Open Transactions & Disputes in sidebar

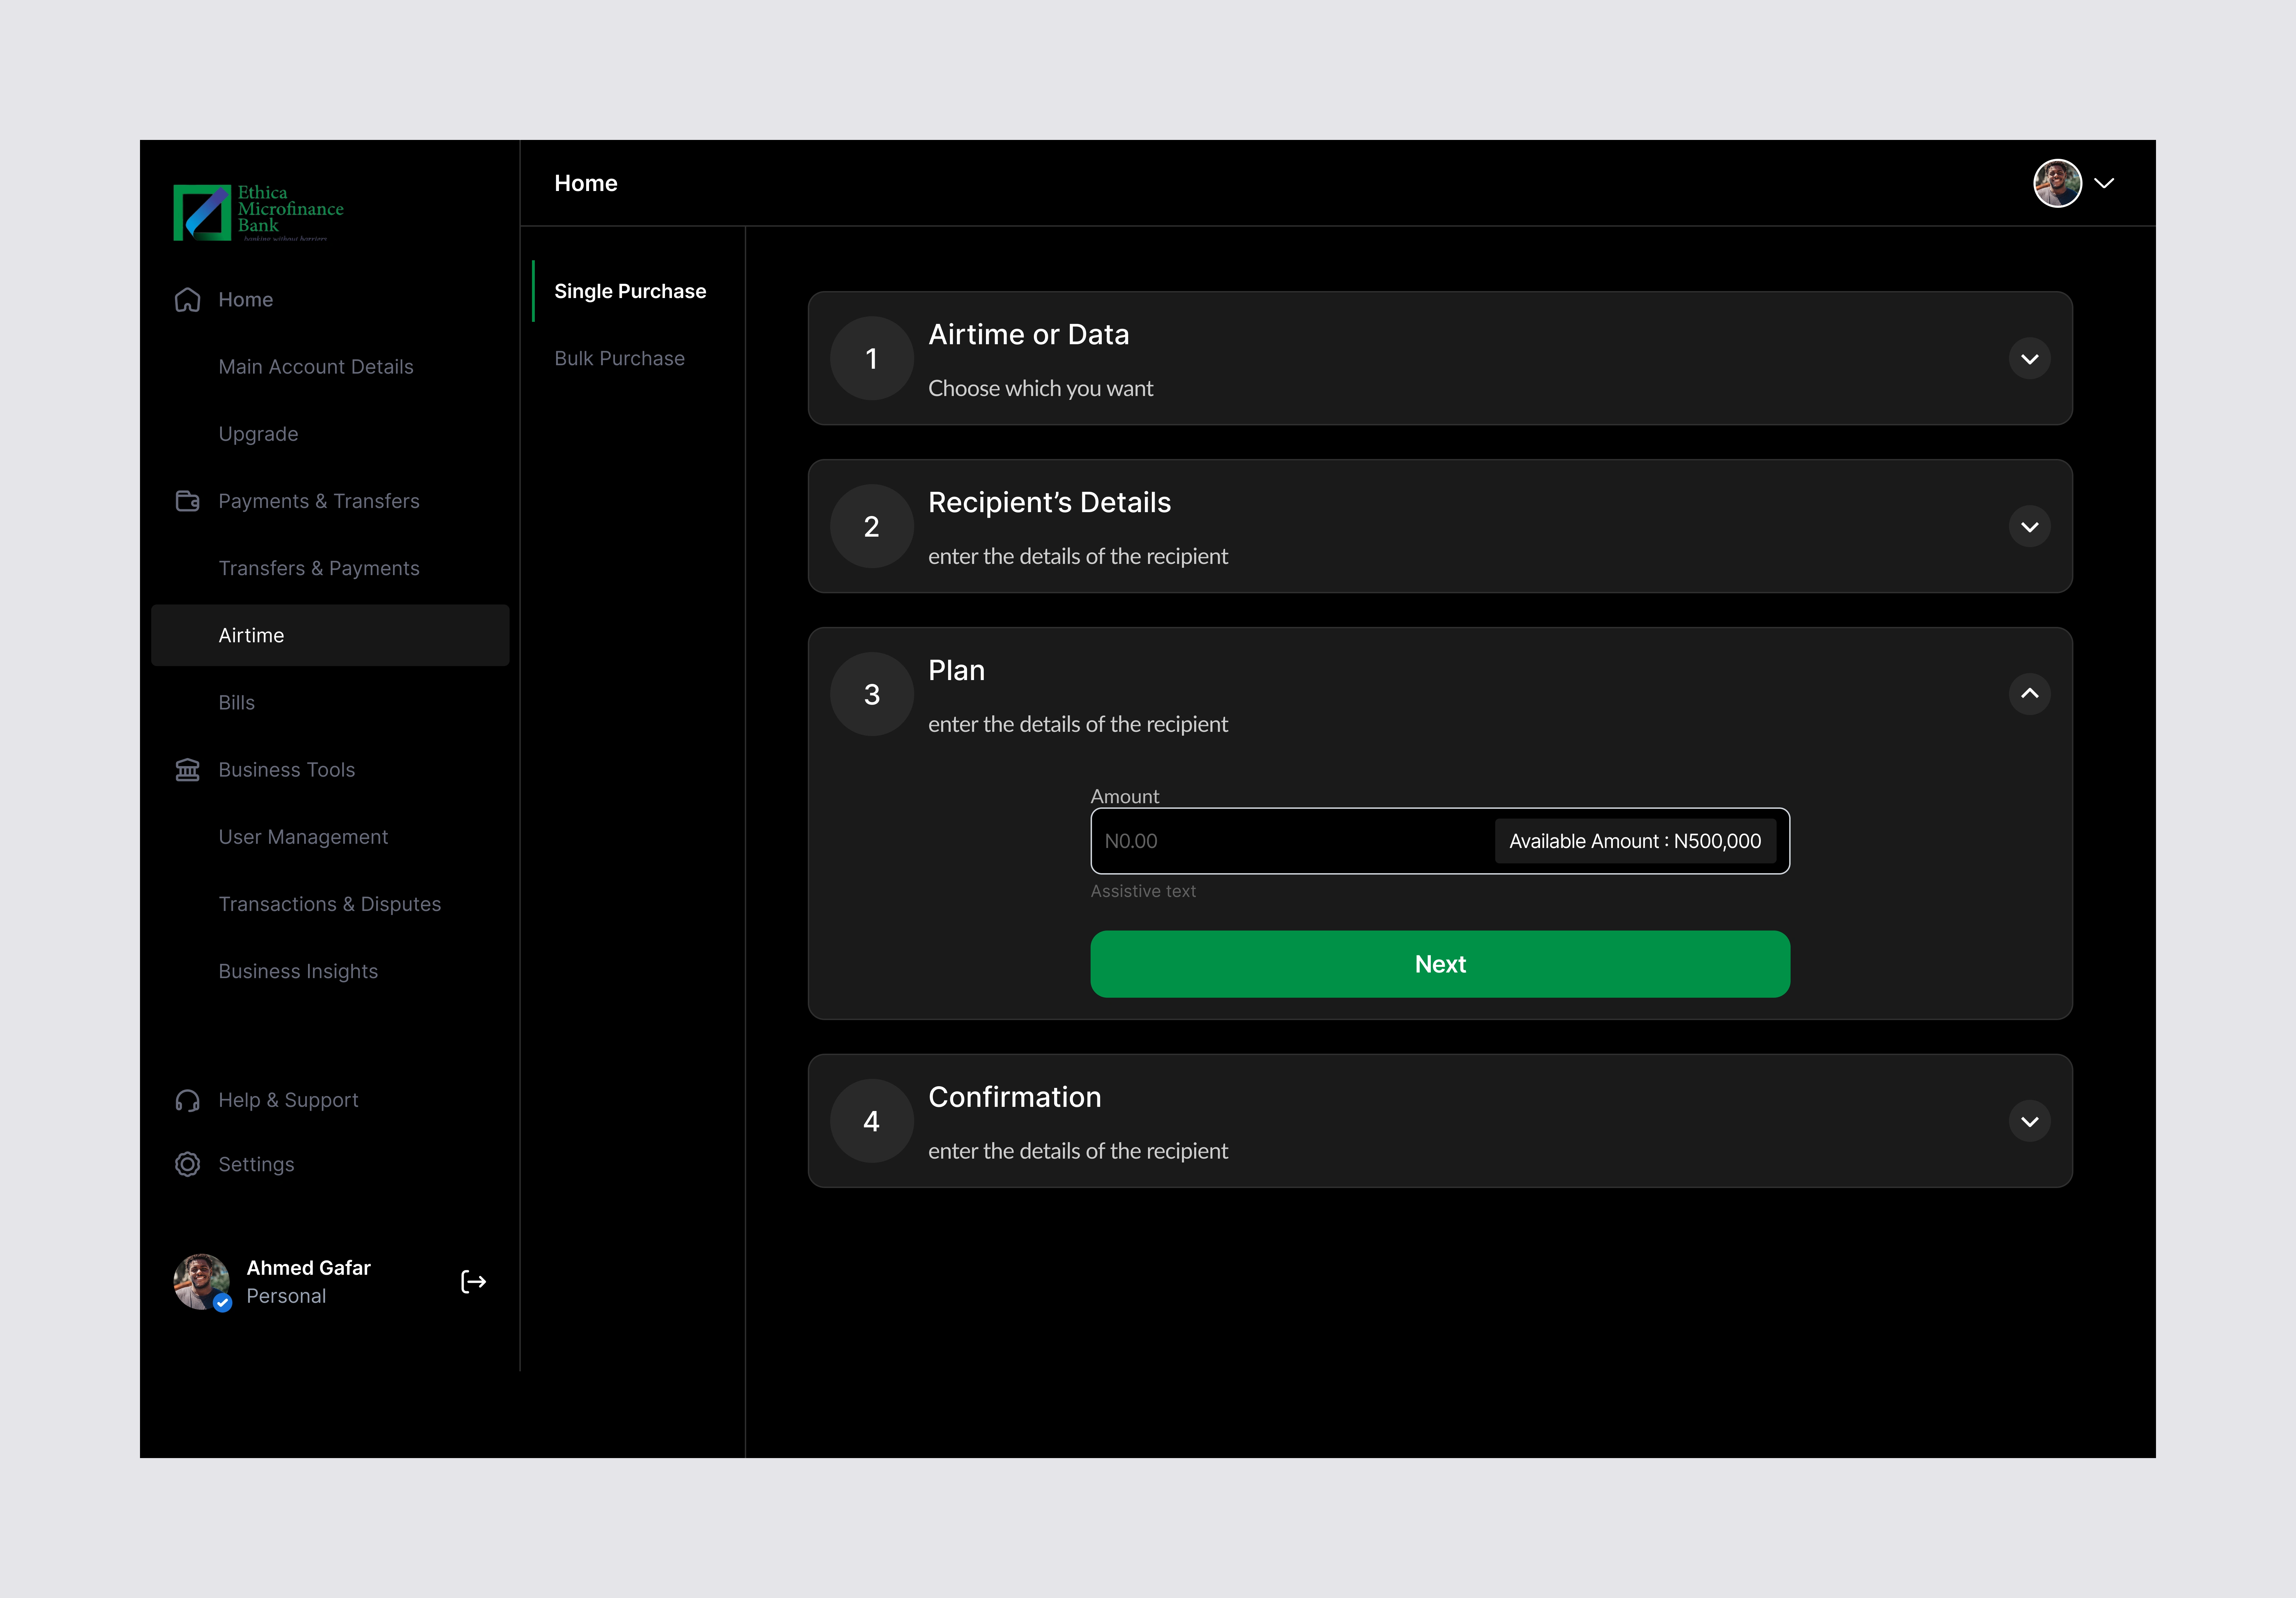pyautogui.click(x=329, y=904)
